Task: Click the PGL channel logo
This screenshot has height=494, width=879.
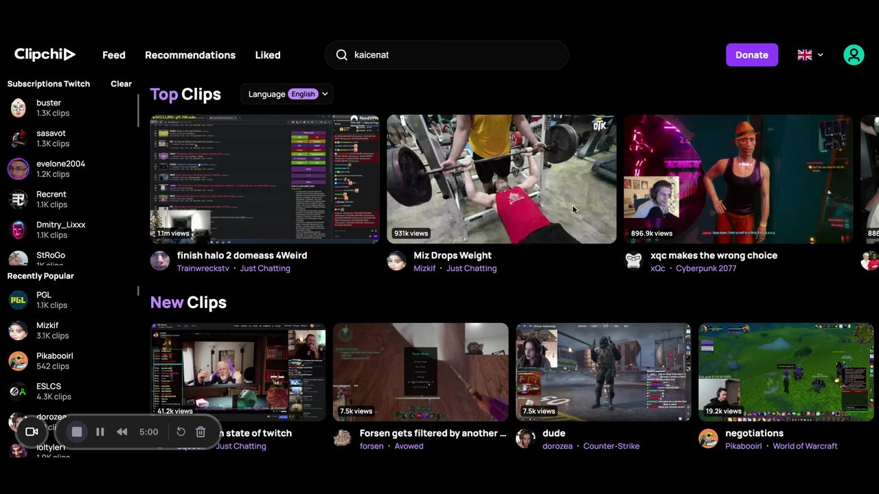Action: (19, 300)
